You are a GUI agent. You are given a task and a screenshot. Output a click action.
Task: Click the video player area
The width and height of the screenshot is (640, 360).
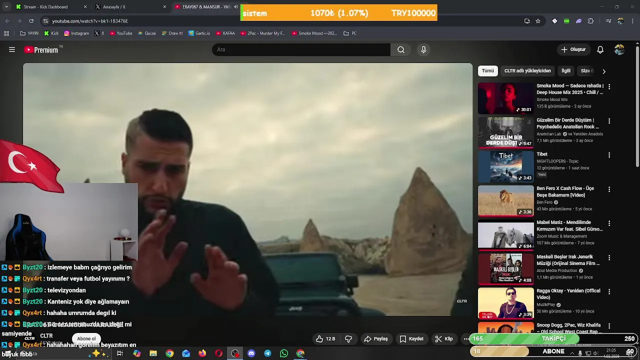coord(247,189)
